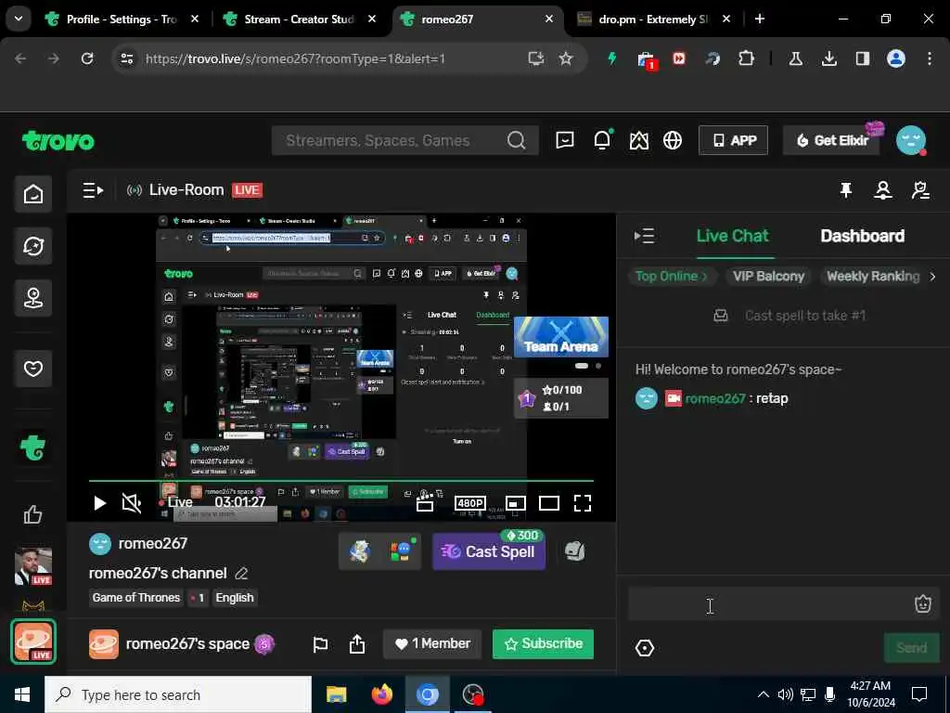Play the stream video
The height and width of the screenshot is (713, 950).
pos(100,503)
